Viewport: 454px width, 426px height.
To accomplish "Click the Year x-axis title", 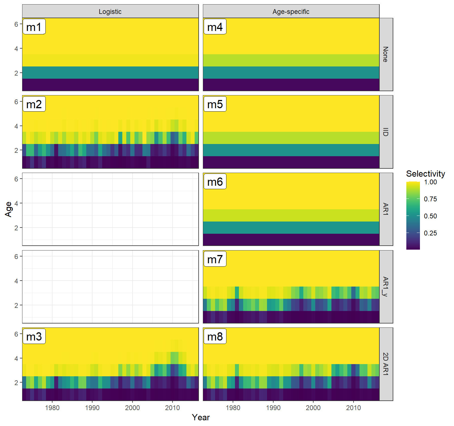I will point(201,417).
